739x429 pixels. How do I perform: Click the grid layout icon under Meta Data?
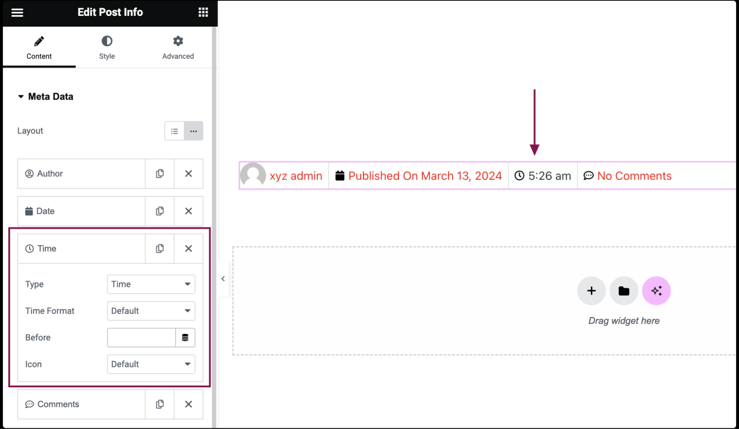(193, 131)
